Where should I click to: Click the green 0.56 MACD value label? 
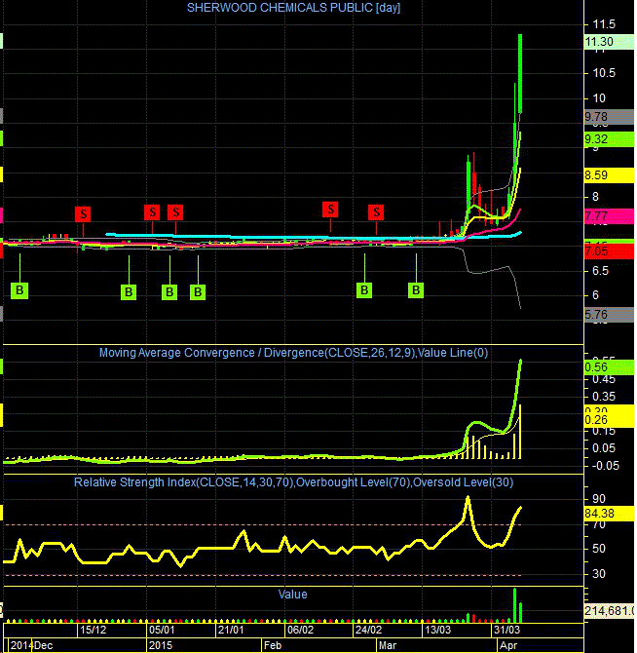(x=609, y=367)
